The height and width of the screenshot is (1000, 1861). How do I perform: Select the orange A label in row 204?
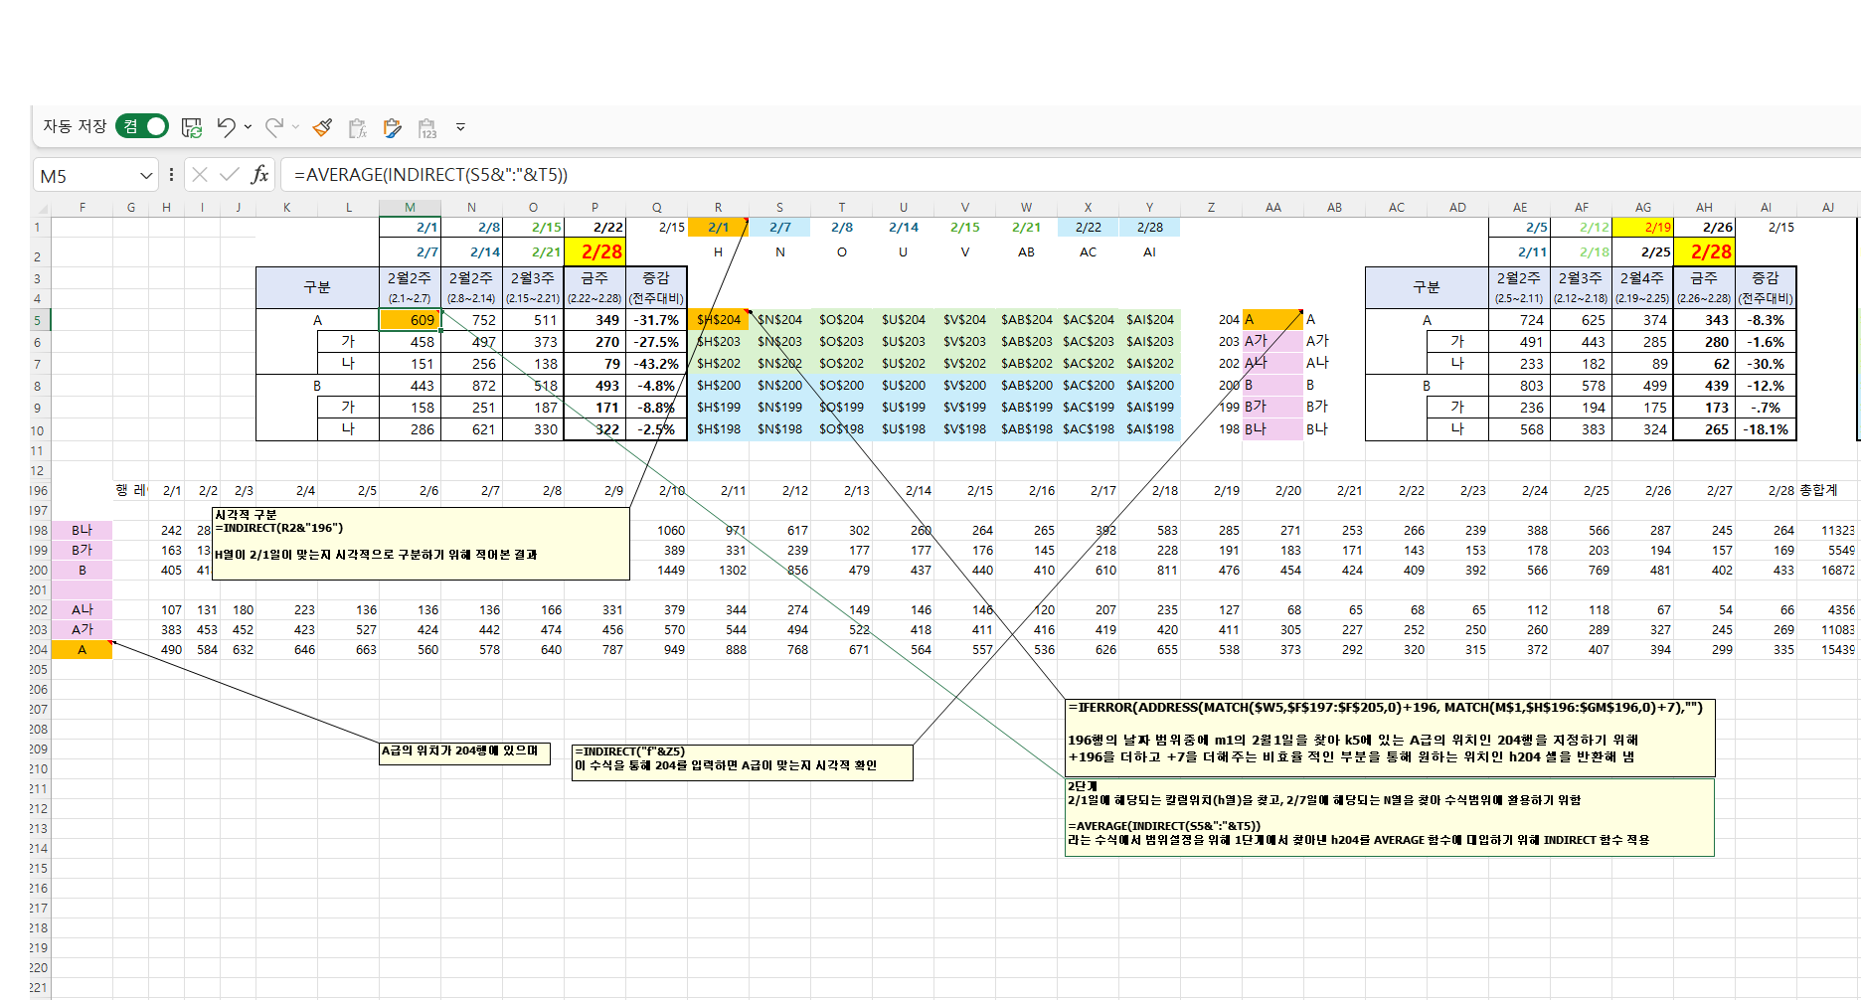tap(82, 649)
